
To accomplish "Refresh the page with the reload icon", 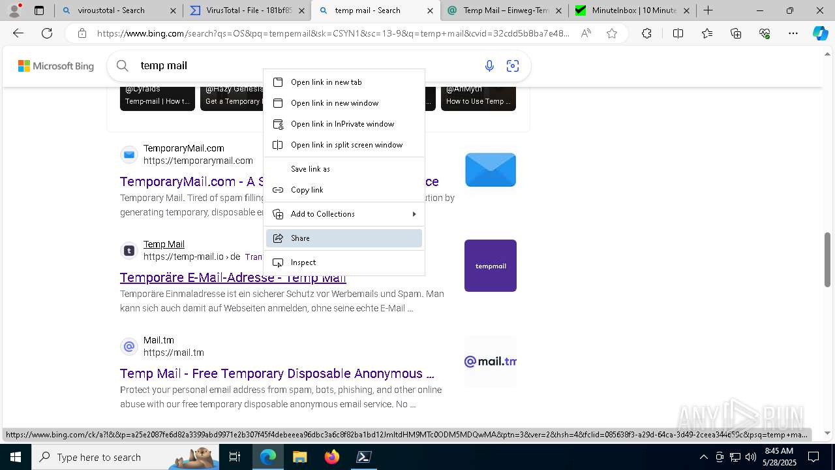I will click(47, 33).
